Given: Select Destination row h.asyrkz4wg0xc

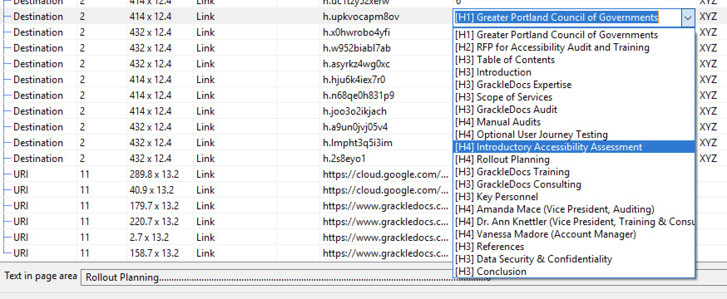Looking at the screenshot, I should pos(363,64).
